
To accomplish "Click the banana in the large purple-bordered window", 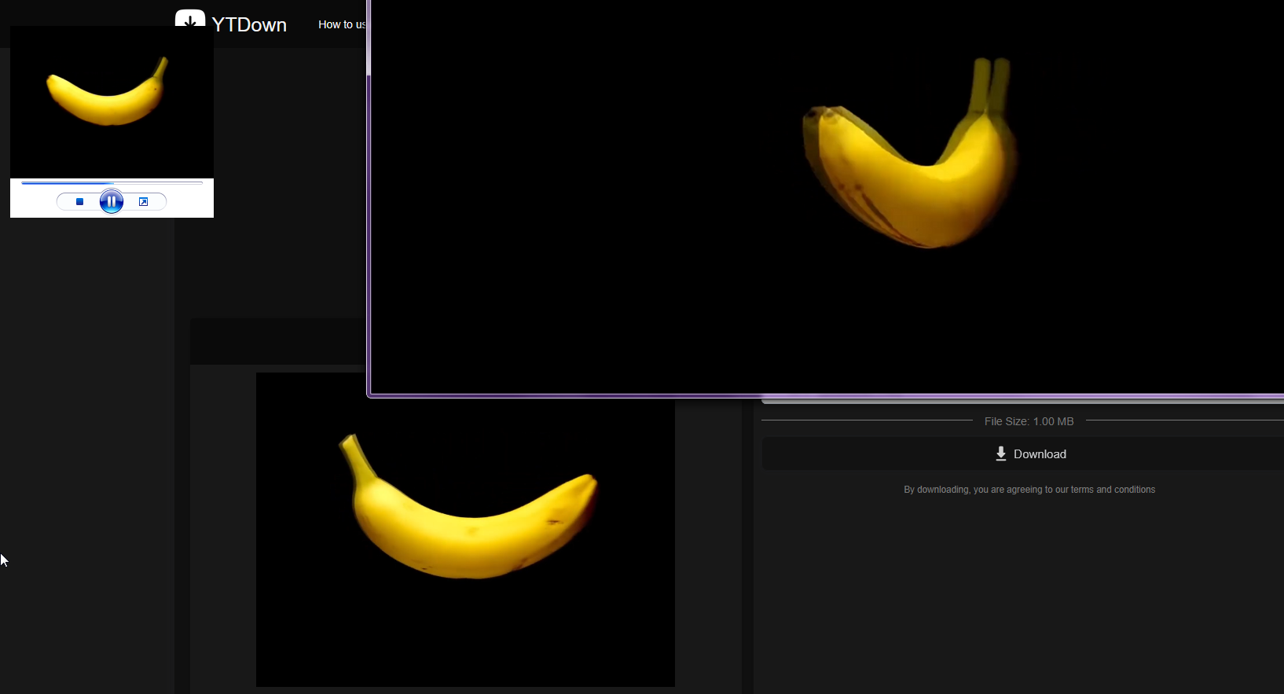I will (x=912, y=169).
